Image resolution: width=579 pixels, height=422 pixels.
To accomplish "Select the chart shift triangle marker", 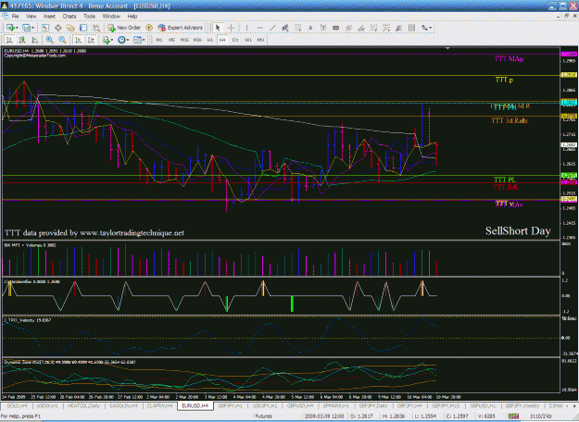I will tap(447, 48).
